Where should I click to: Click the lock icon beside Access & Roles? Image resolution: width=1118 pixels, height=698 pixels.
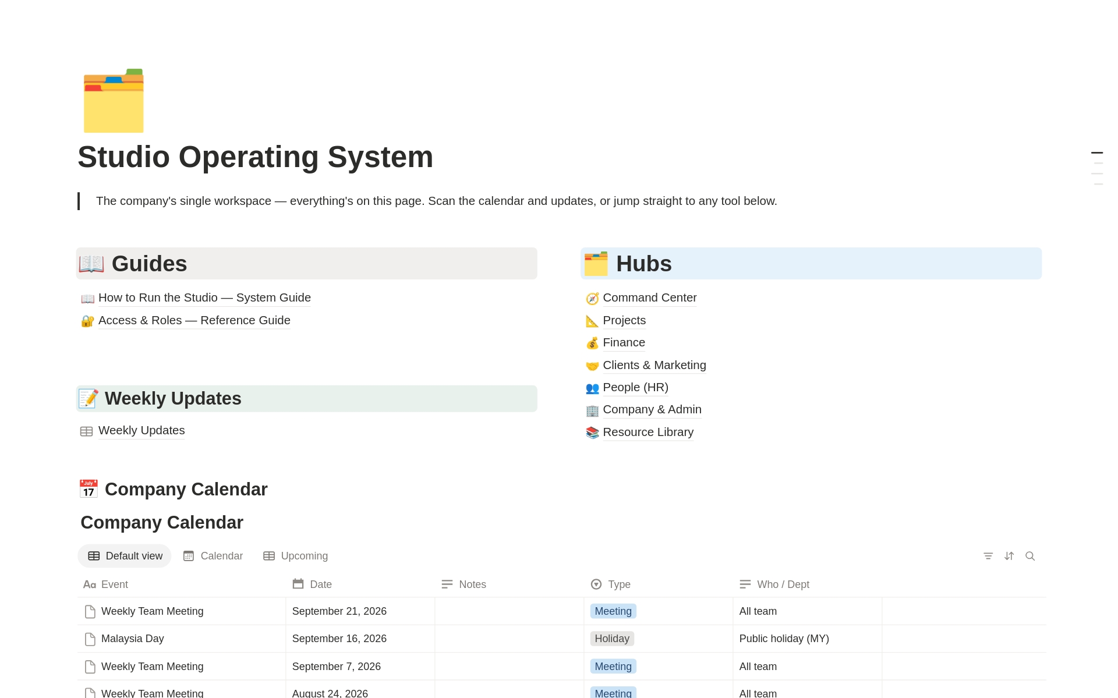[87, 321]
